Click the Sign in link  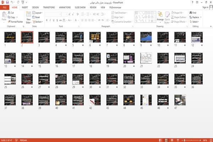tap(205, 7)
